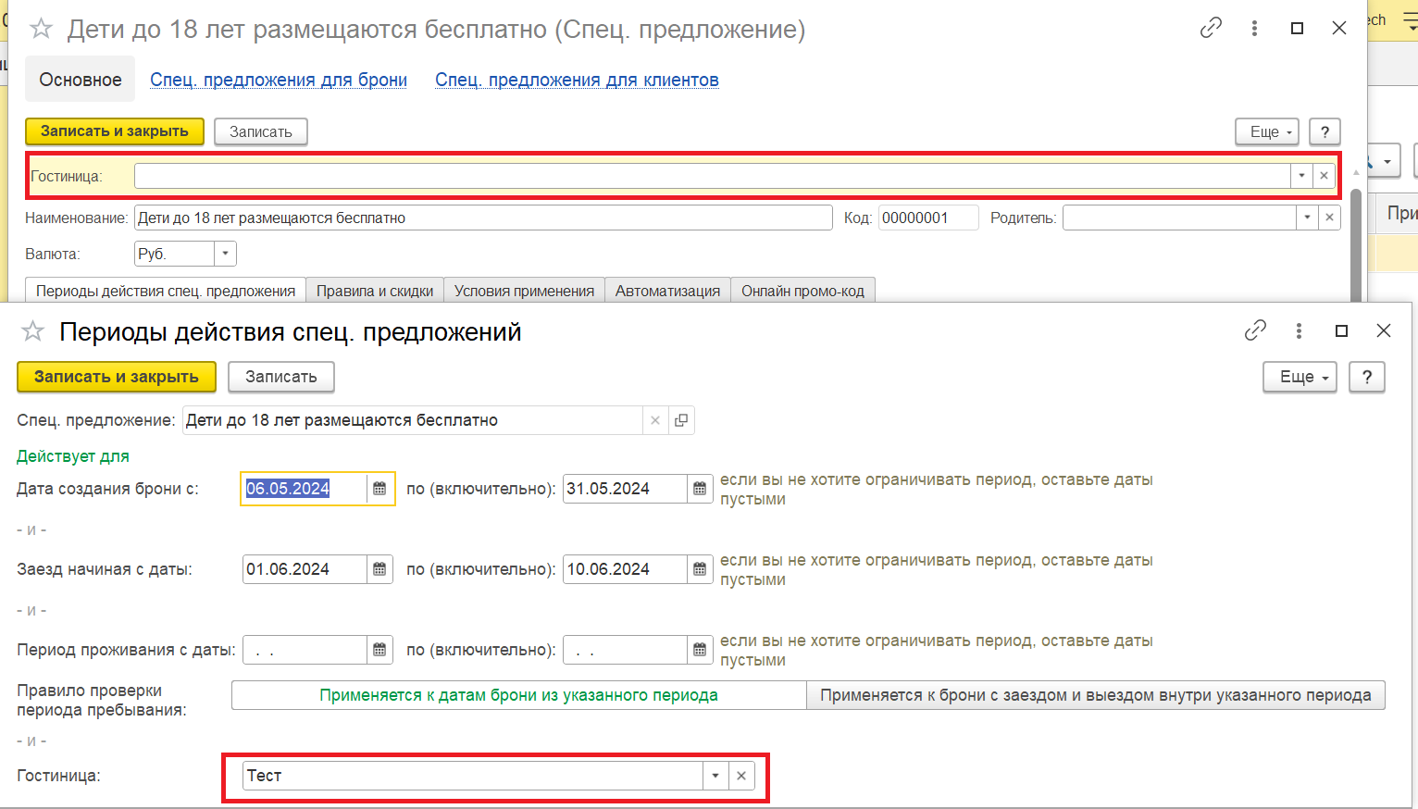The width and height of the screenshot is (1418, 809).
Task: Open the calendar for 'Дата создания брони с'
Action: (x=379, y=489)
